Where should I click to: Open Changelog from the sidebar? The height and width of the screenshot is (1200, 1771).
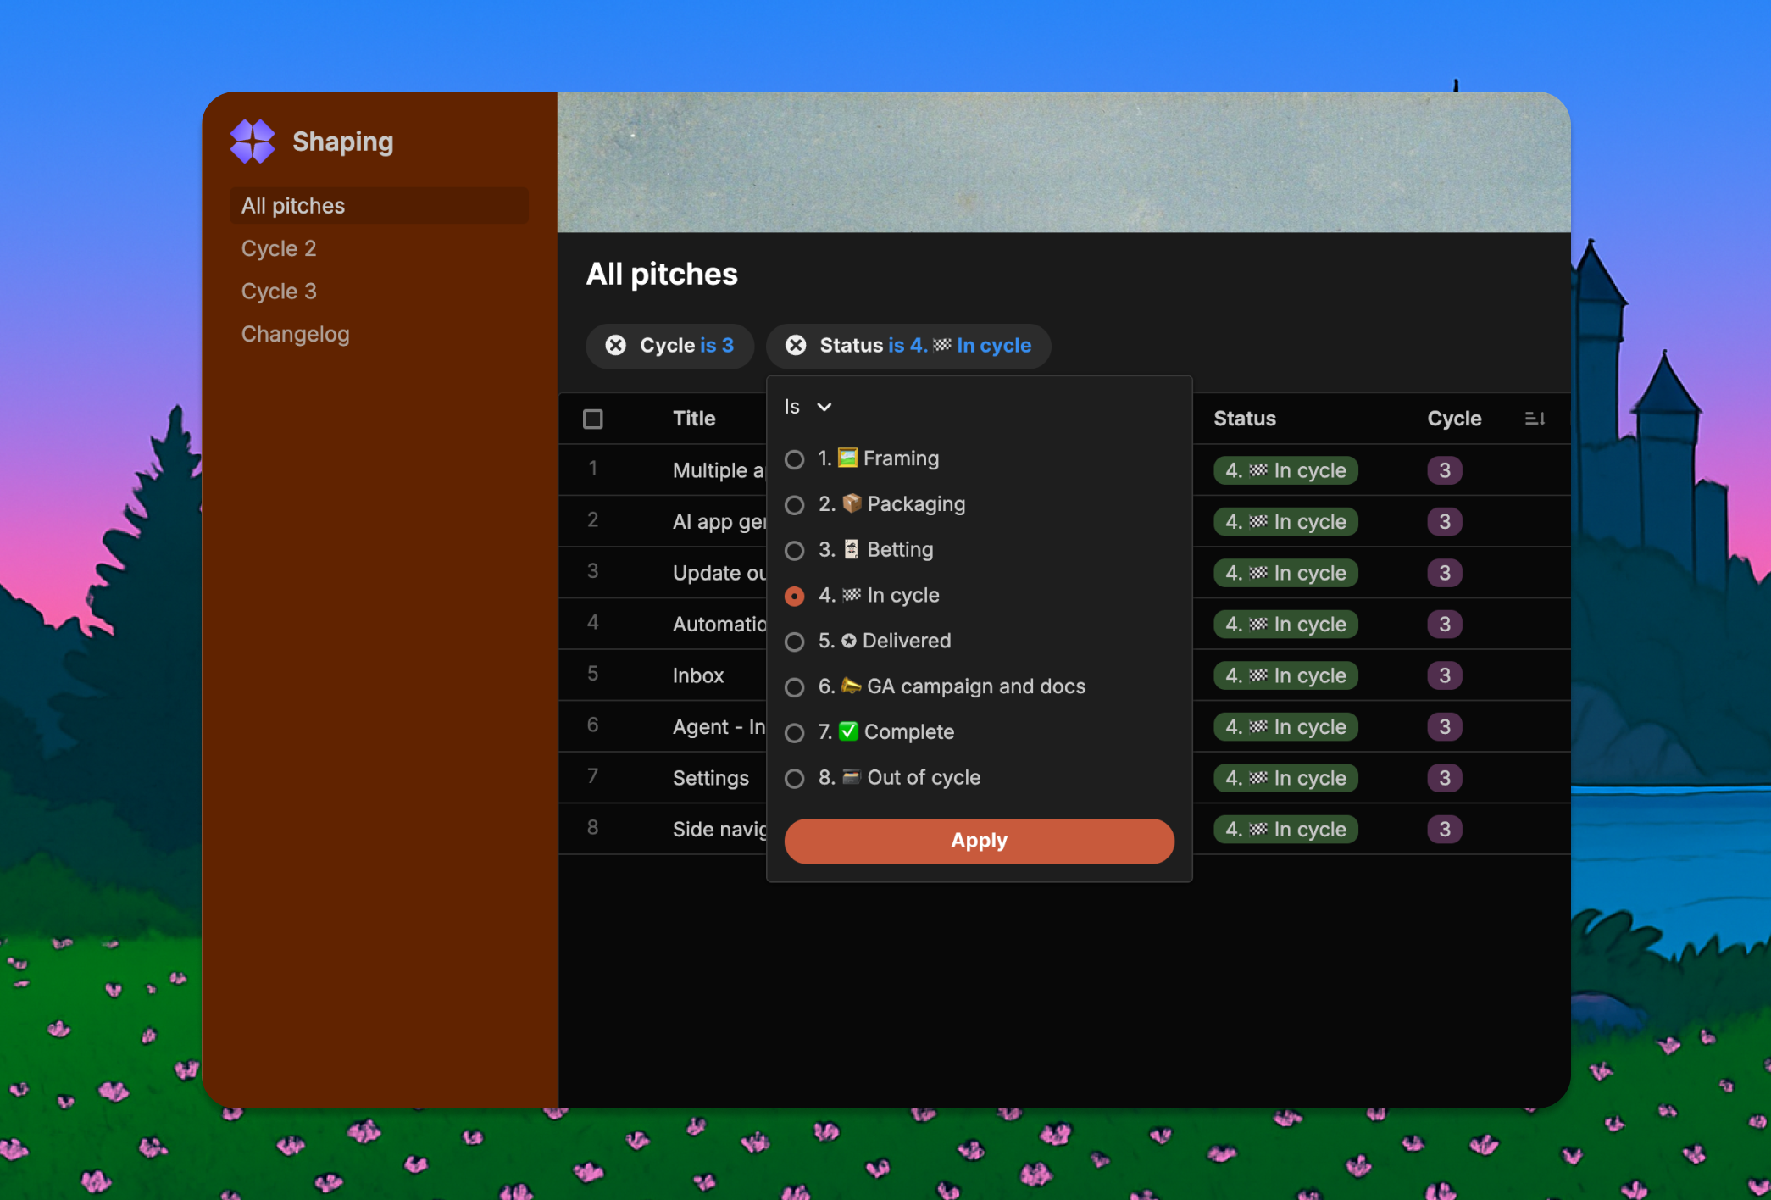pyautogui.click(x=295, y=334)
